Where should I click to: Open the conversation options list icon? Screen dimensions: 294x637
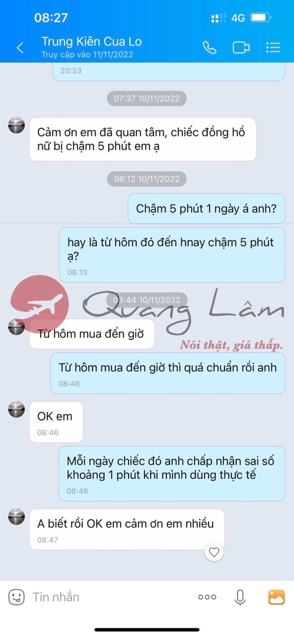pyautogui.click(x=274, y=47)
